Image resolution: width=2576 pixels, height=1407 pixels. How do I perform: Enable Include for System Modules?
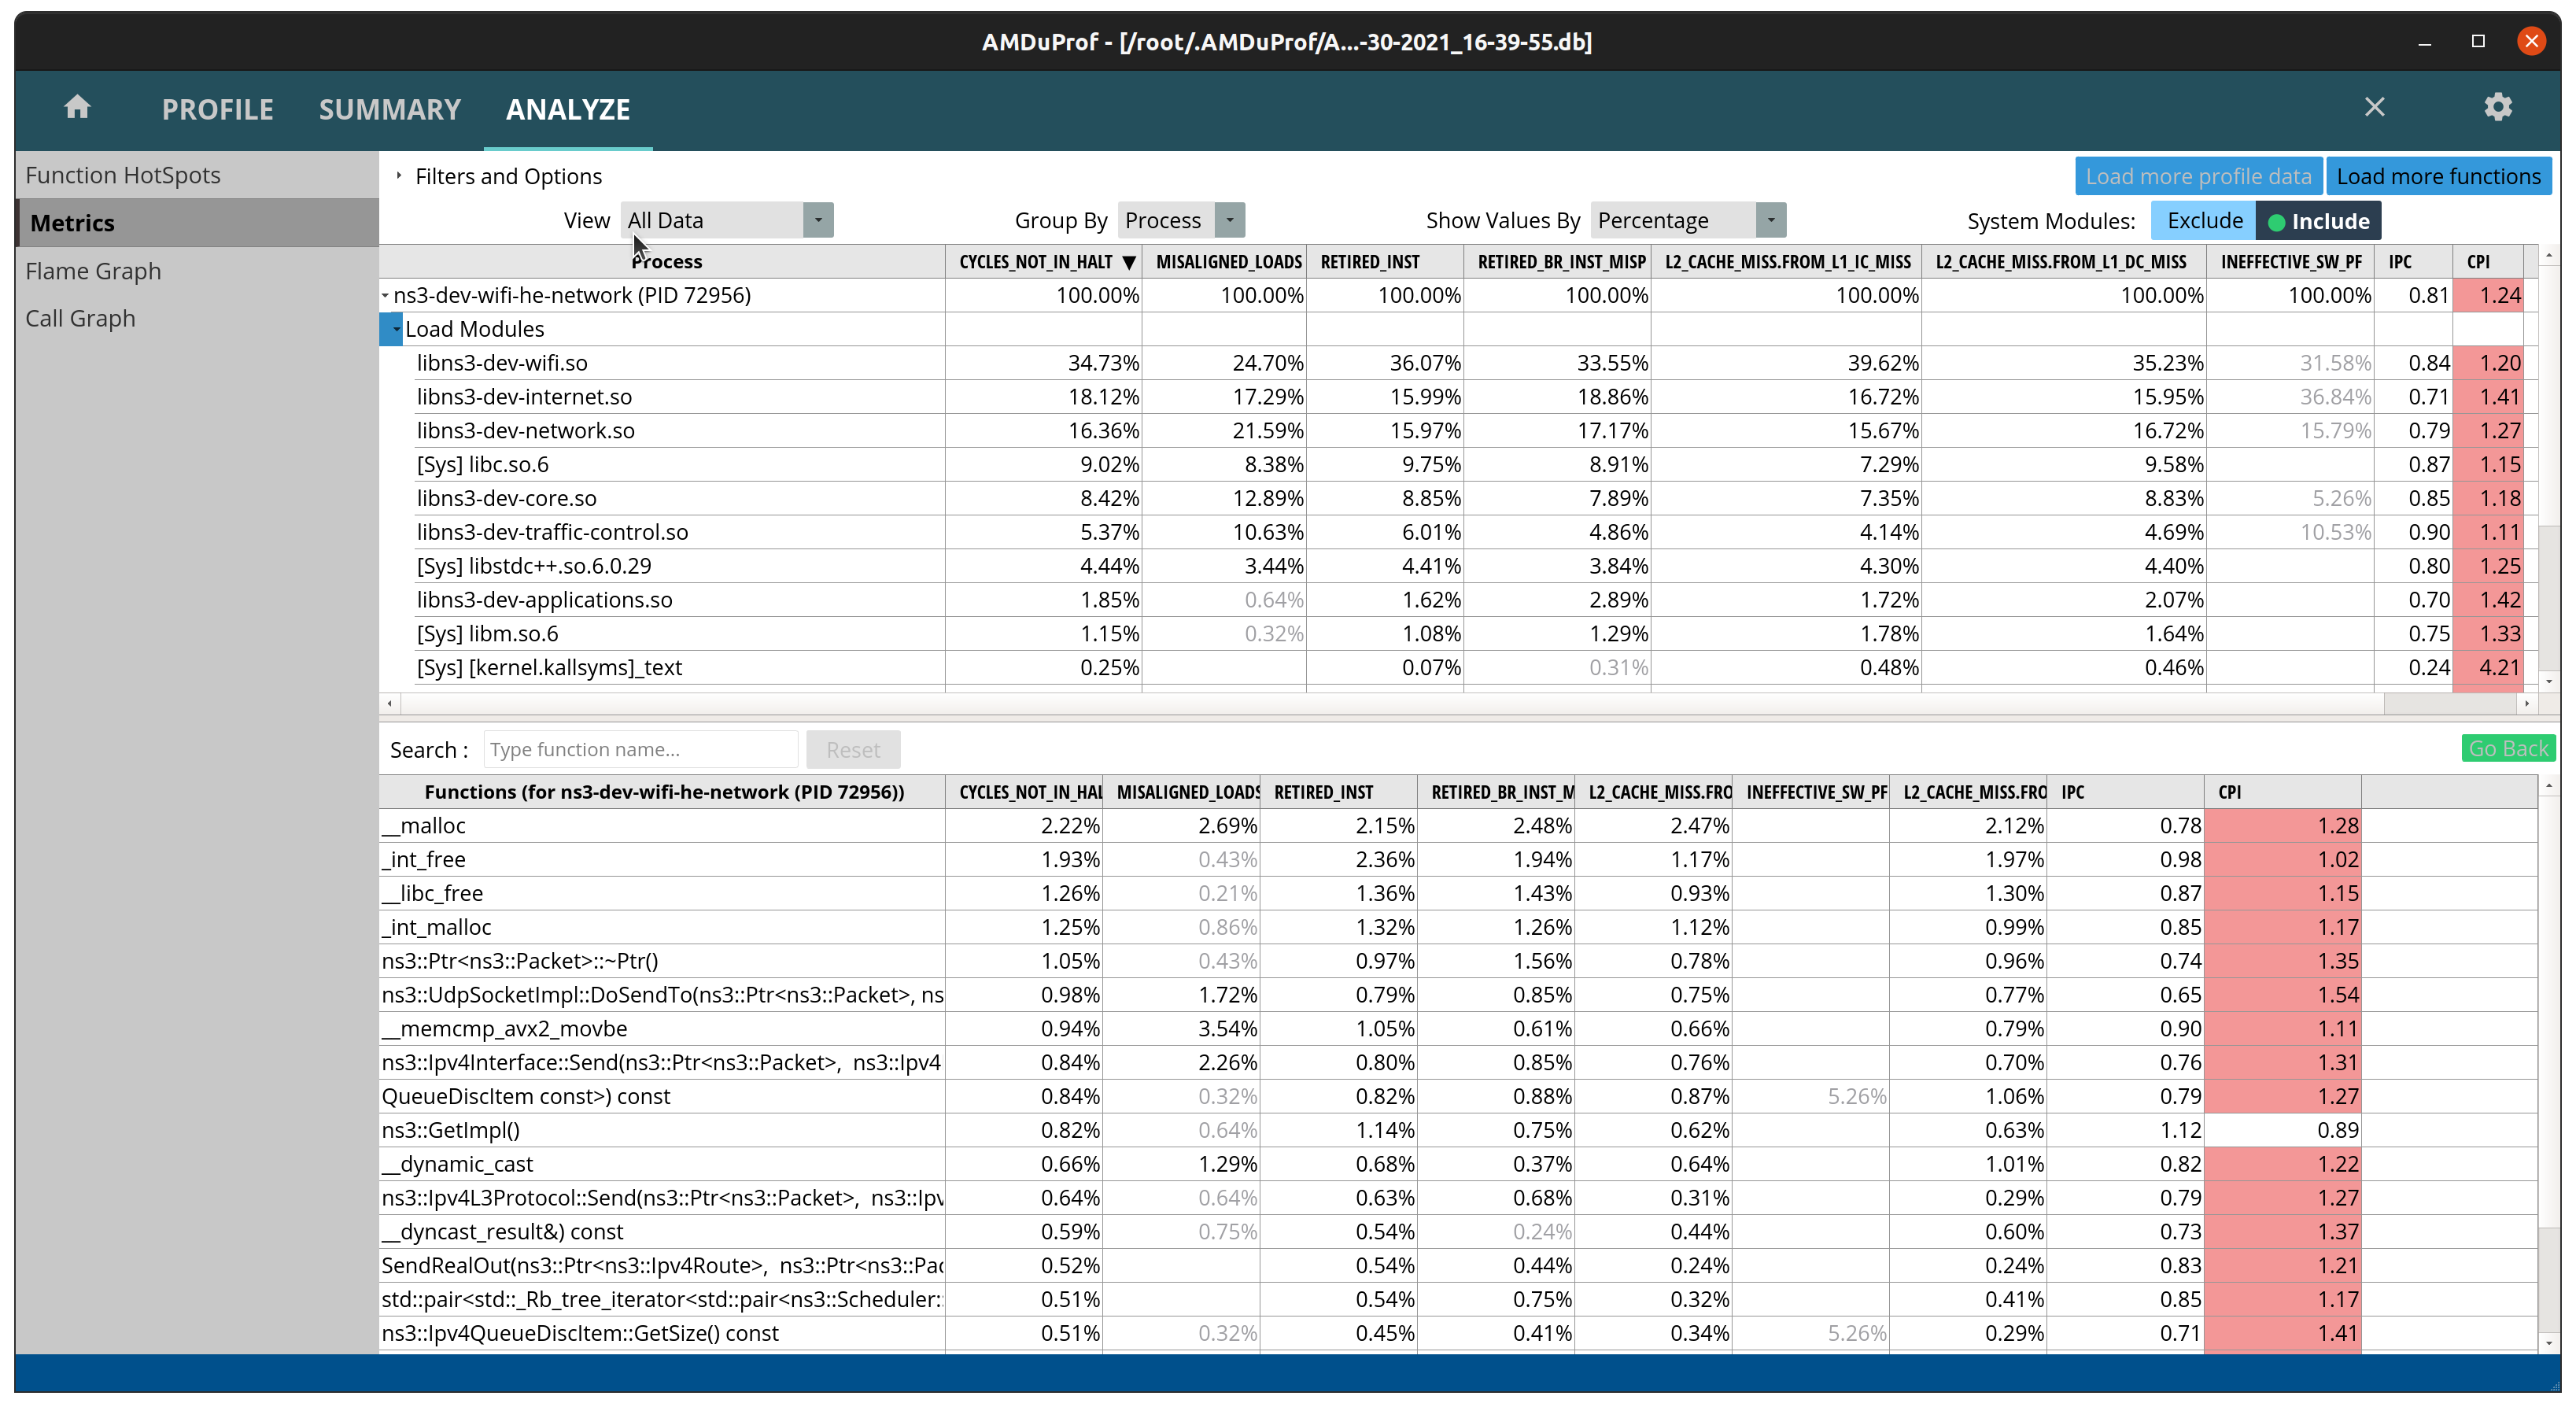(2319, 220)
